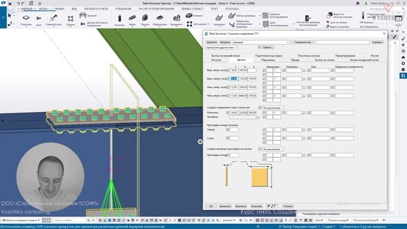Image resolution: width=407 pixels, height=229 pixels.
Task: Switch to the Общие tab
Action: pyautogui.click(x=295, y=60)
